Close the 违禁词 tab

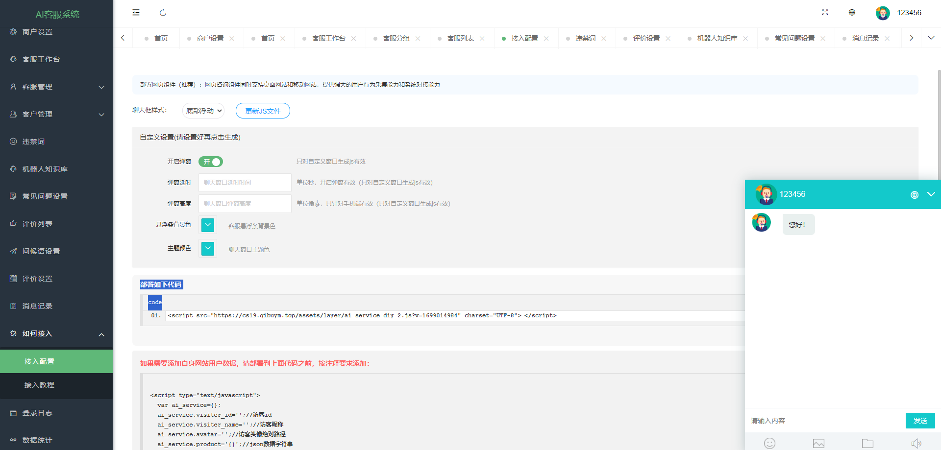[x=604, y=38]
